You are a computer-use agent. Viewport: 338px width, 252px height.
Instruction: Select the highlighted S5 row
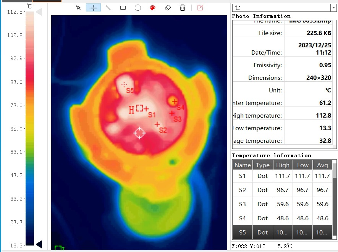[282, 233]
